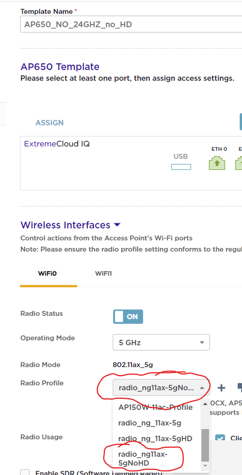Select the ETH 0 port icon

pyautogui.click(x=217, y=163)
